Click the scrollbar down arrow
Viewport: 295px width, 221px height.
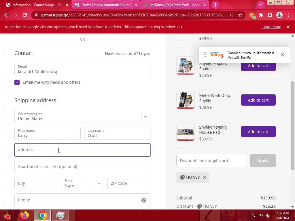coord(293,207)
